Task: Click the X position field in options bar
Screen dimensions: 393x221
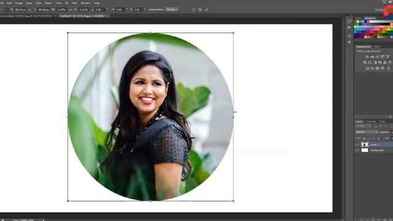Action: point(20,10)
